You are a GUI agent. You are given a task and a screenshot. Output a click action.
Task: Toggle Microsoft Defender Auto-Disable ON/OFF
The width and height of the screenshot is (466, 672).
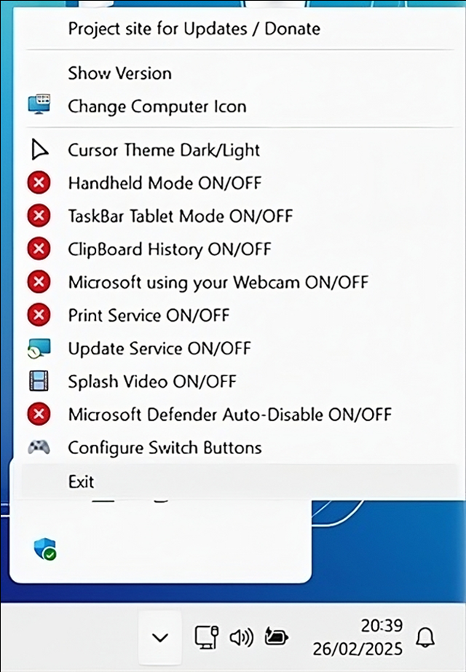[x=229, y=415]
